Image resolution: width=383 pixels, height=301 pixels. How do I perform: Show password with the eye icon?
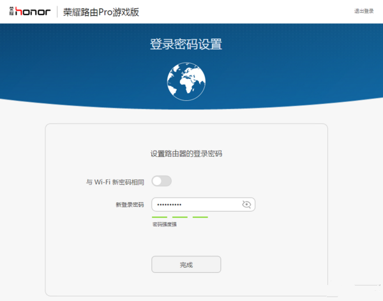(247, 204)
